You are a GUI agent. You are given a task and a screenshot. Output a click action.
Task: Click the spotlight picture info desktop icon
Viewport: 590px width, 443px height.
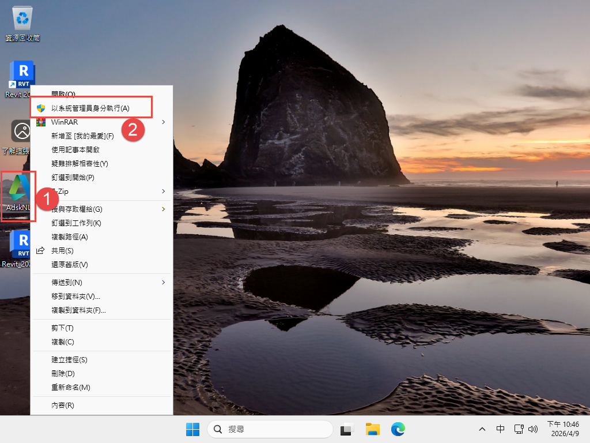click(21, 132)
